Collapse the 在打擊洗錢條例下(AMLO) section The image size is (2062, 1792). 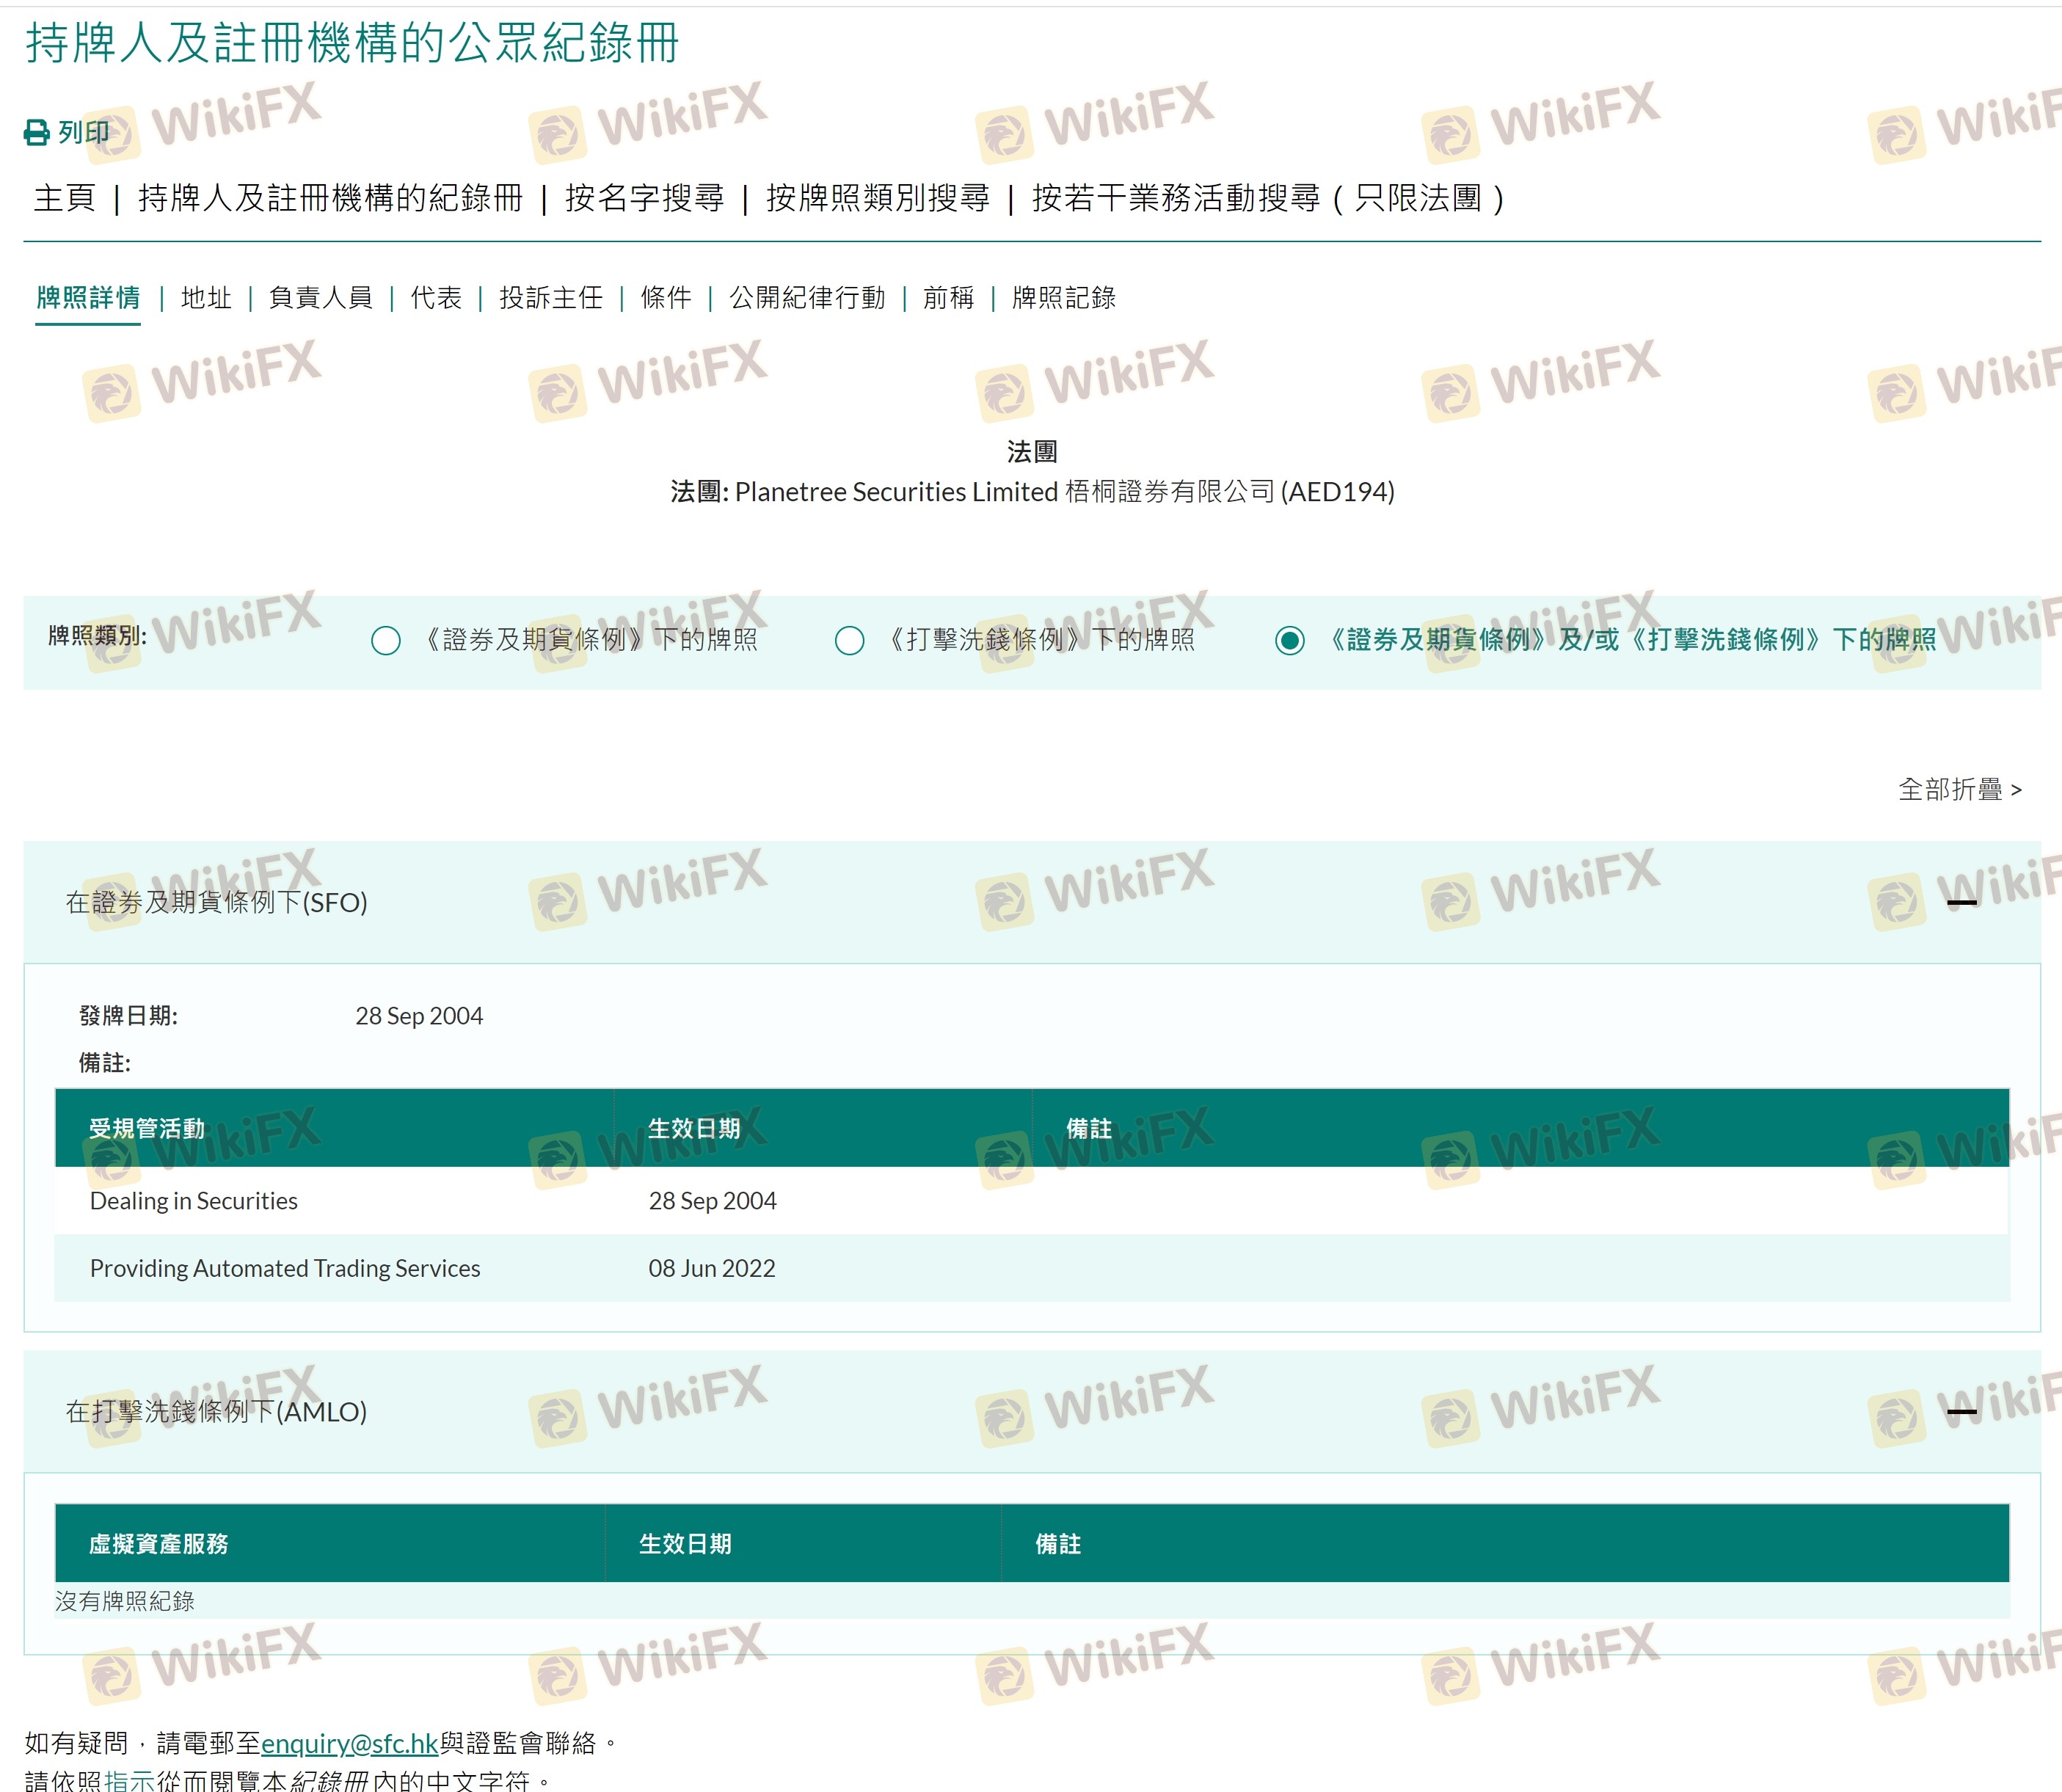coord(1962,1412)
